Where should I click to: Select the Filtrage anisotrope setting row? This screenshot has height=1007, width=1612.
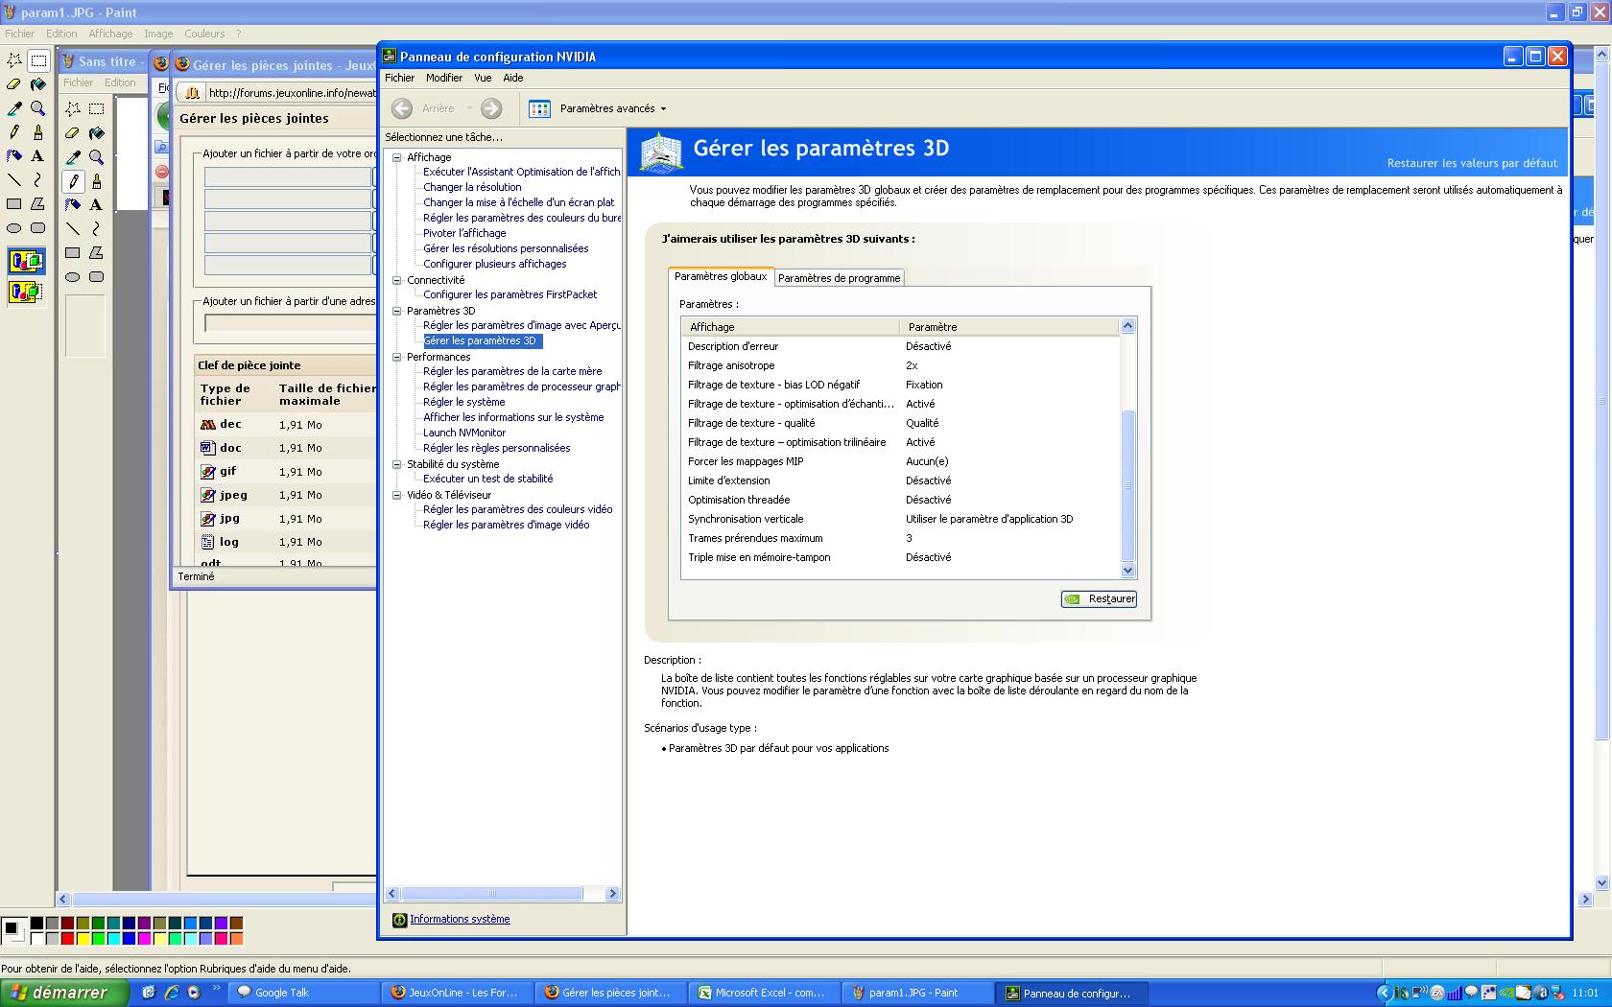(900, 365)
